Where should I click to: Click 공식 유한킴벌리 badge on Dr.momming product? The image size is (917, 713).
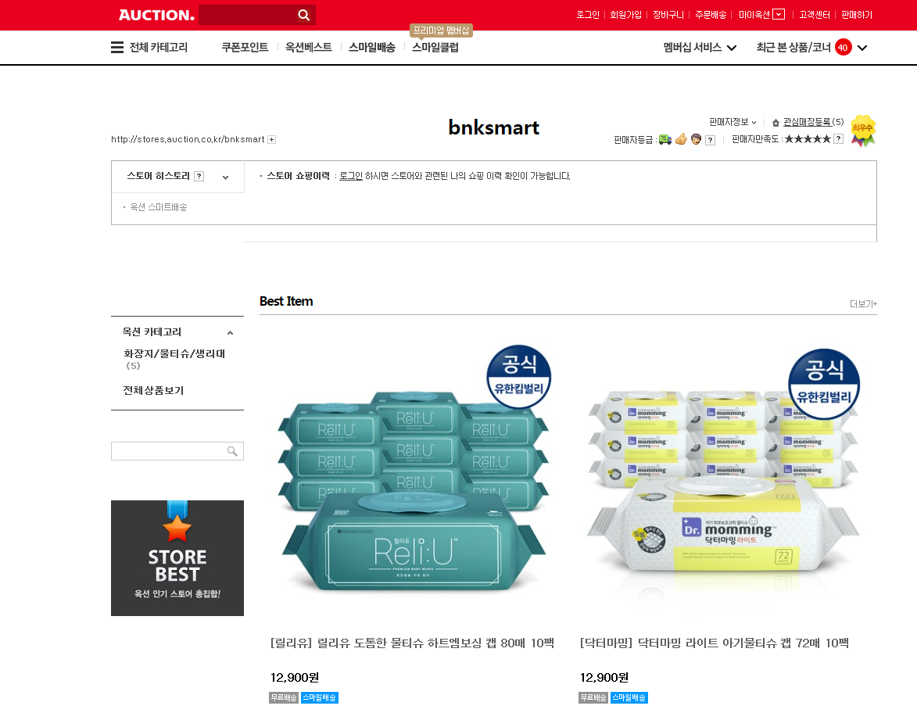[x=824, y=384]
